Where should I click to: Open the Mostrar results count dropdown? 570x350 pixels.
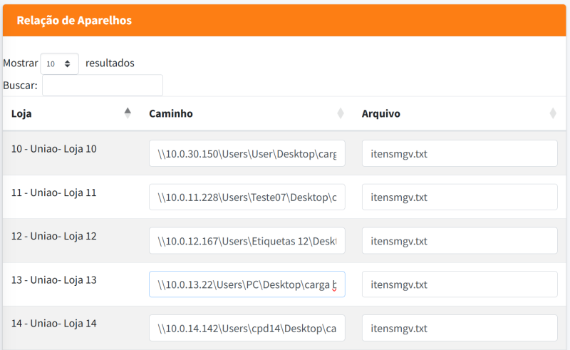[x=59, y=63]
